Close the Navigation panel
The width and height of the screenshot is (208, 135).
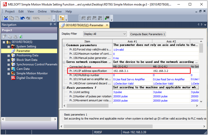55,24
